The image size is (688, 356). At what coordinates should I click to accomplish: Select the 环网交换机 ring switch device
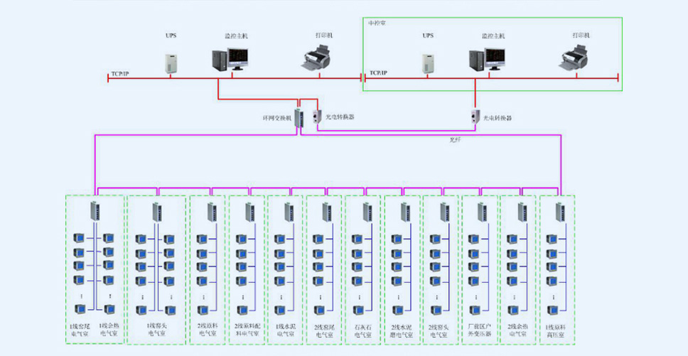[x=299, y=117]
